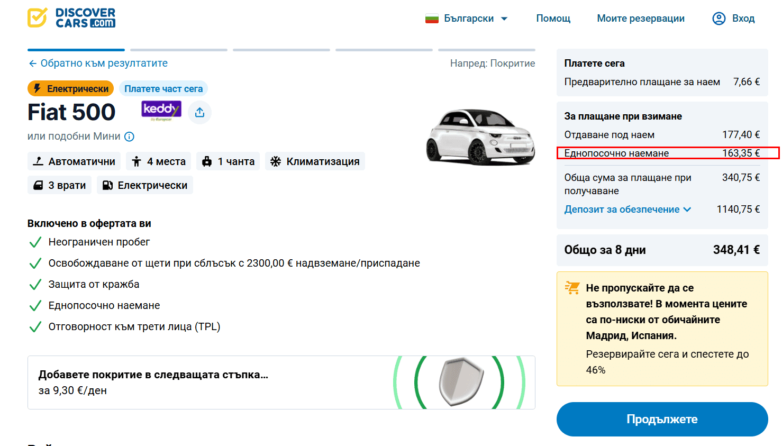Click the Климатизация chip
The image size is (782, 446).
click(315, 161)
